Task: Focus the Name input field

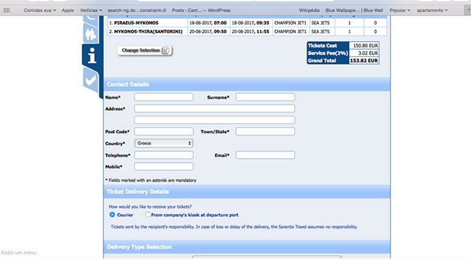Action: click(164, 97)
